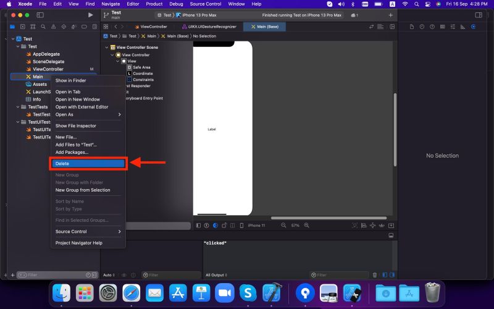This screenshot has height=309, width=494.
Task: Open the Source Control navigator icon
Action: click(x=23, y=27)
